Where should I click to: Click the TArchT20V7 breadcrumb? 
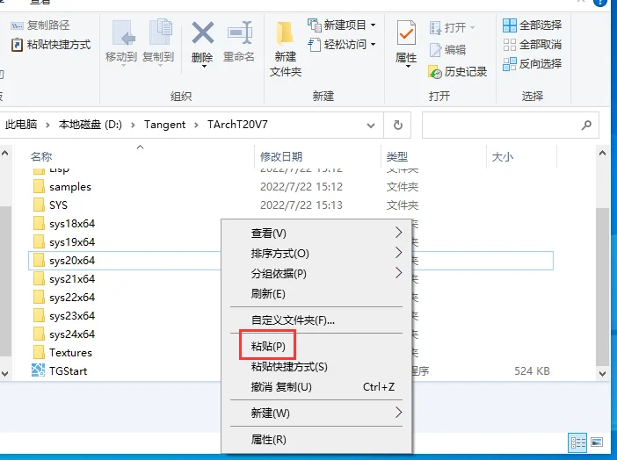pos(237,125)
